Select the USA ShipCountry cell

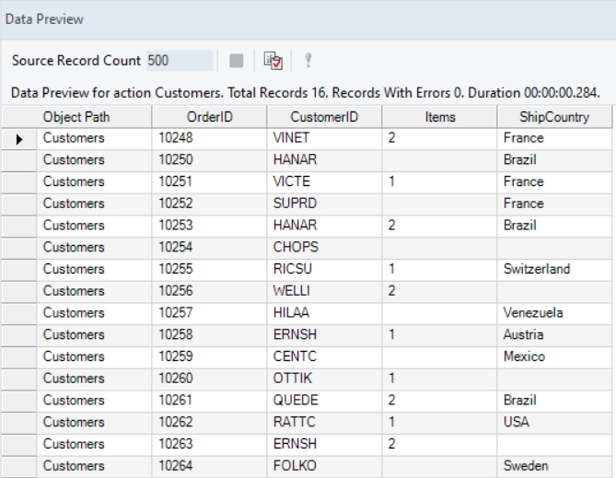pos(554,422)
